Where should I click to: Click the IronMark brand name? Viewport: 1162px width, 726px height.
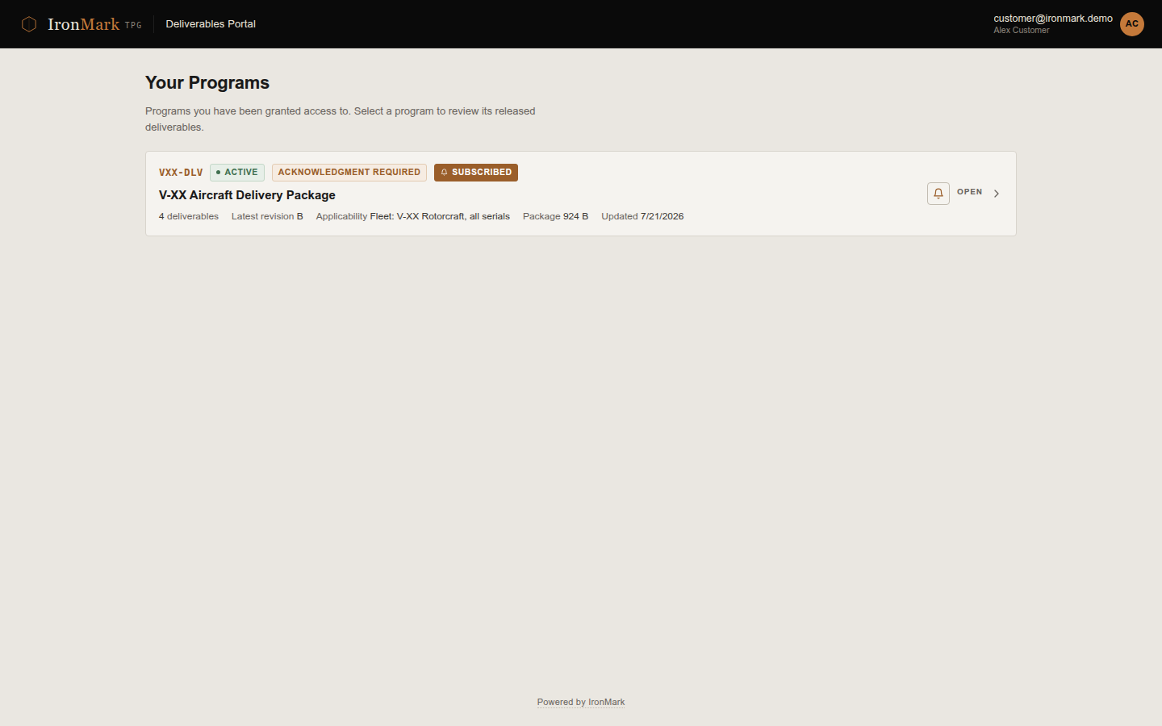(83, 24)
